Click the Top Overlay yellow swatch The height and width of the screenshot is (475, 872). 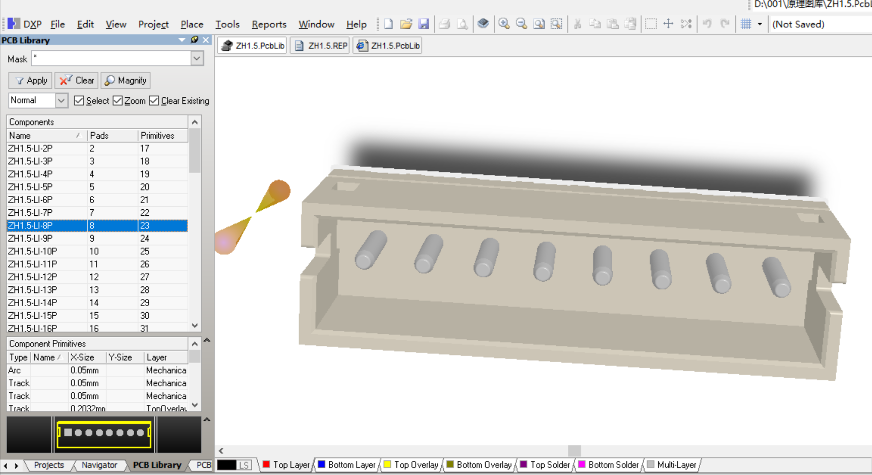[387, 464]
